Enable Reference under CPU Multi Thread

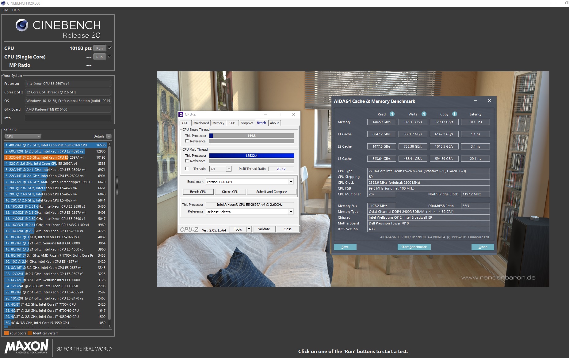tap(187, 161)
